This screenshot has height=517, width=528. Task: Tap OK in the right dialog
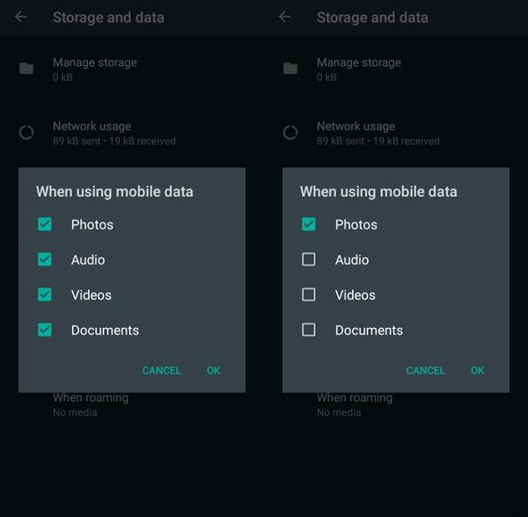477,370
